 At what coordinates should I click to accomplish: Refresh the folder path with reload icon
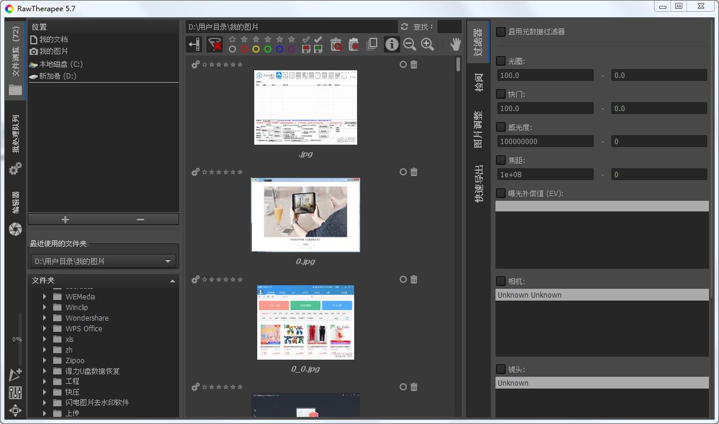pos(404,27)
